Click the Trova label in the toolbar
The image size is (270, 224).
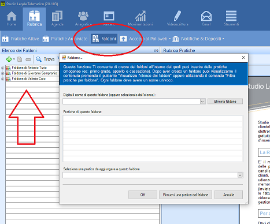coord(49,59)
